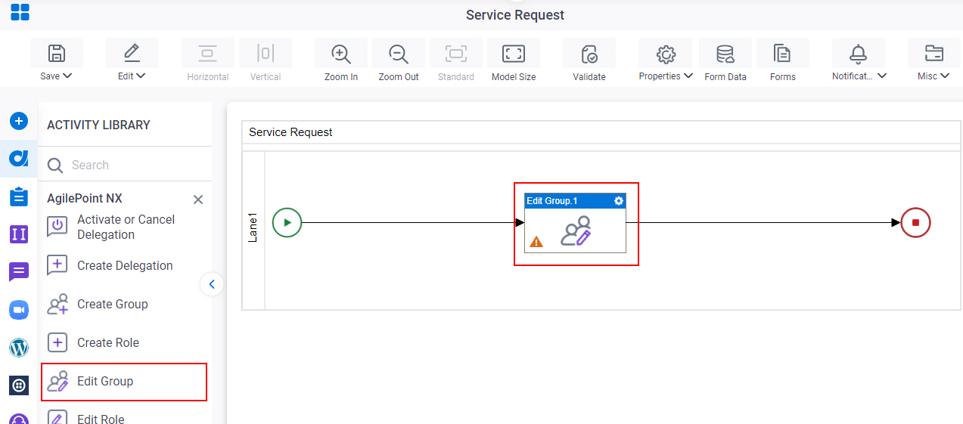
Task: Zoom in on the process model
Action: tap(341, 54)
